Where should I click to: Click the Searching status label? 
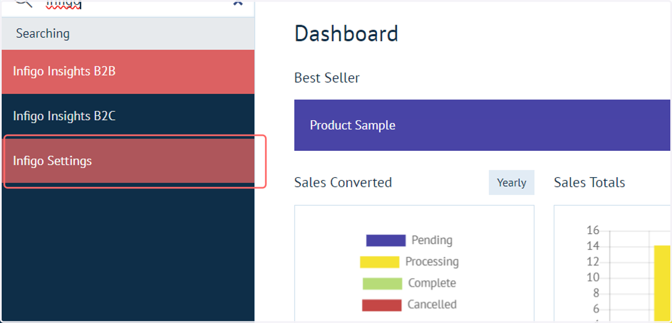click(x=43, y=34)
